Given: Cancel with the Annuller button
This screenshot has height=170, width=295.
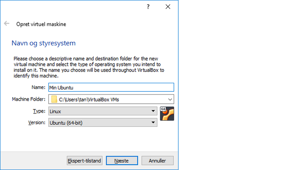Looking at the screenshot, I should (x=157, y=161).
